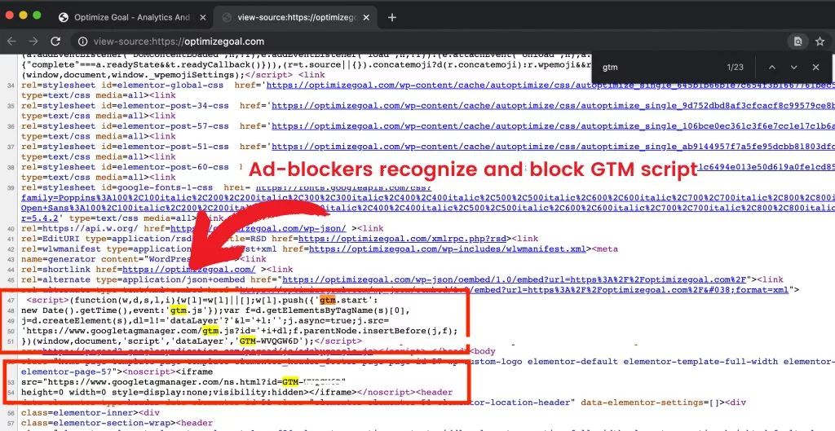Bookmark this page with the star icon

coord(820,42)
